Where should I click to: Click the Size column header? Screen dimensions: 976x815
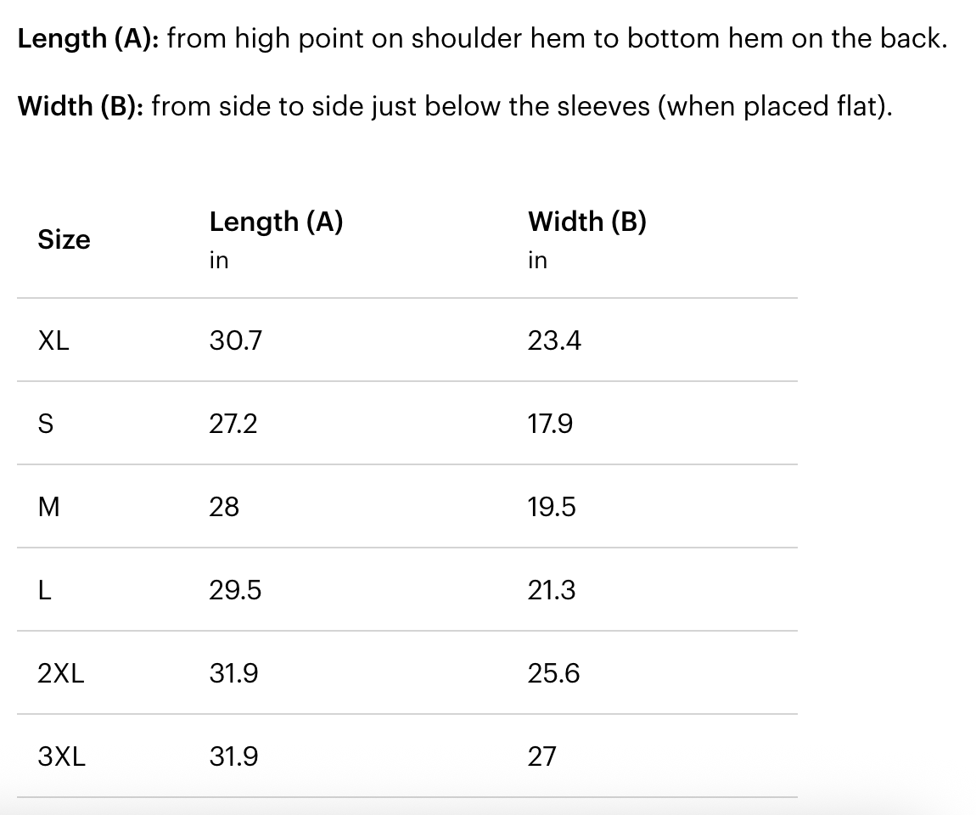point(64,240)
